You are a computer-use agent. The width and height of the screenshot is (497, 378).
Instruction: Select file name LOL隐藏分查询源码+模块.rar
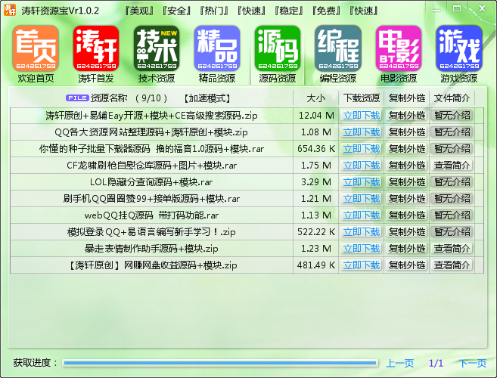151,182
